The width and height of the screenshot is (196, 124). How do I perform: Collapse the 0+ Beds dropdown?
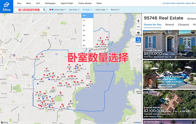87,10
